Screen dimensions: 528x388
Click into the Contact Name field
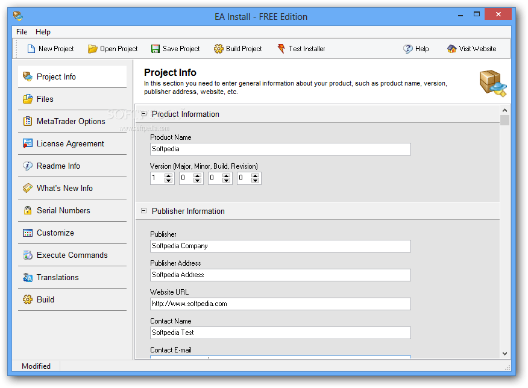coord(280,333)
